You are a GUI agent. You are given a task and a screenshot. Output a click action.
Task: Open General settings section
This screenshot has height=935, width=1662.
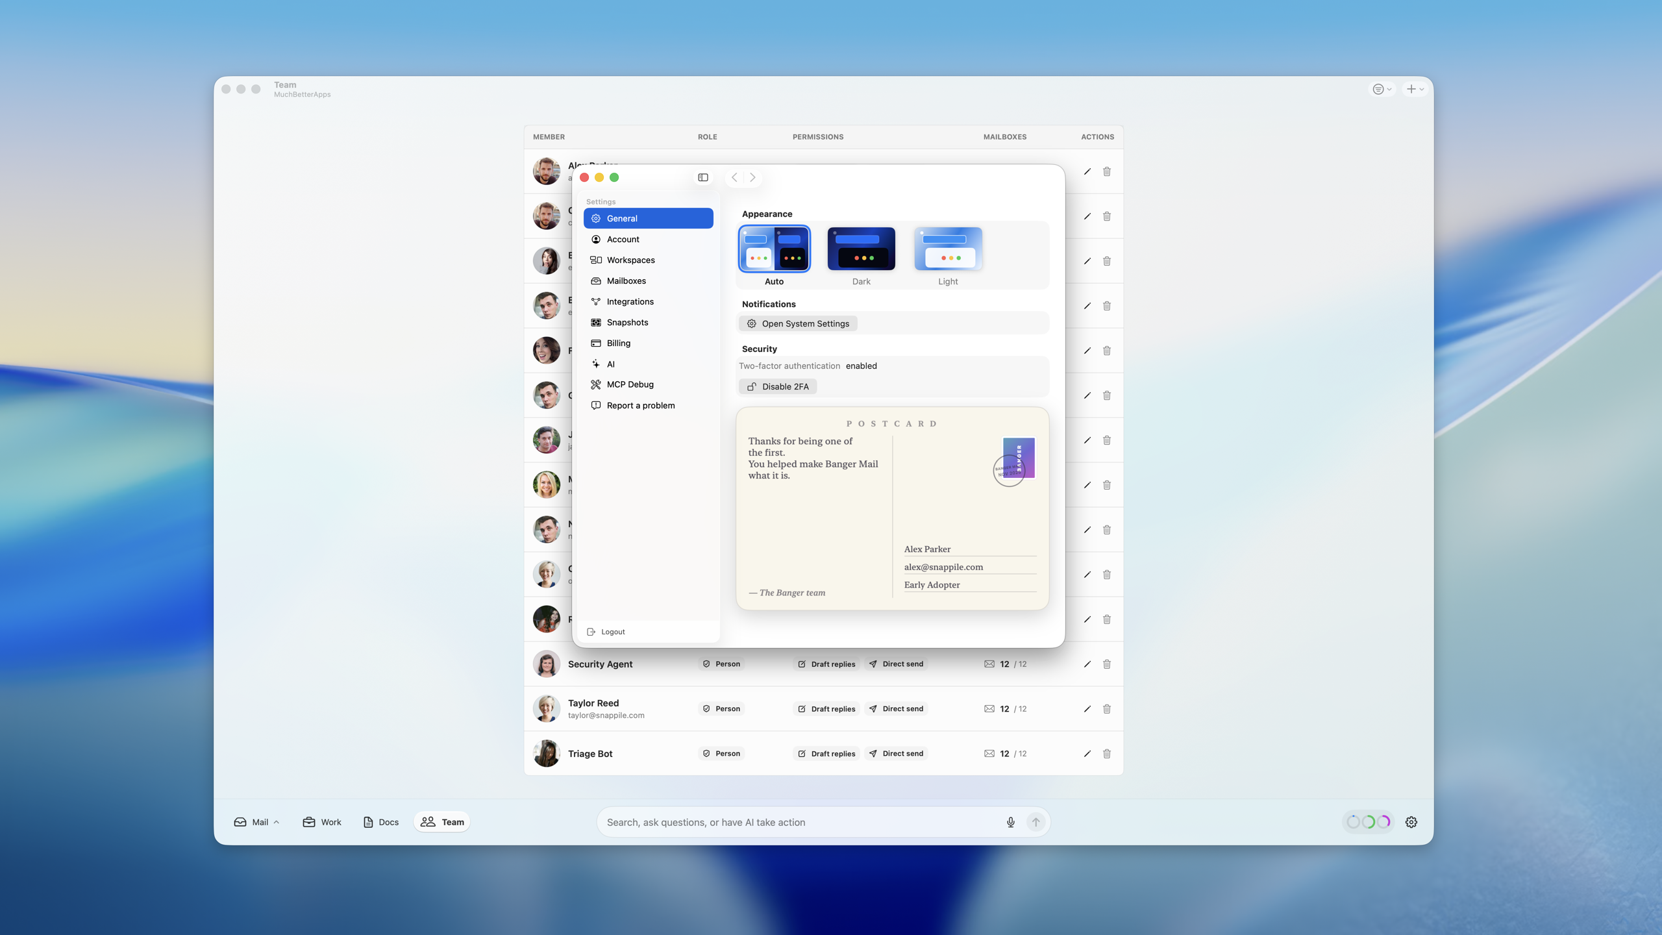tap(648, 218)
